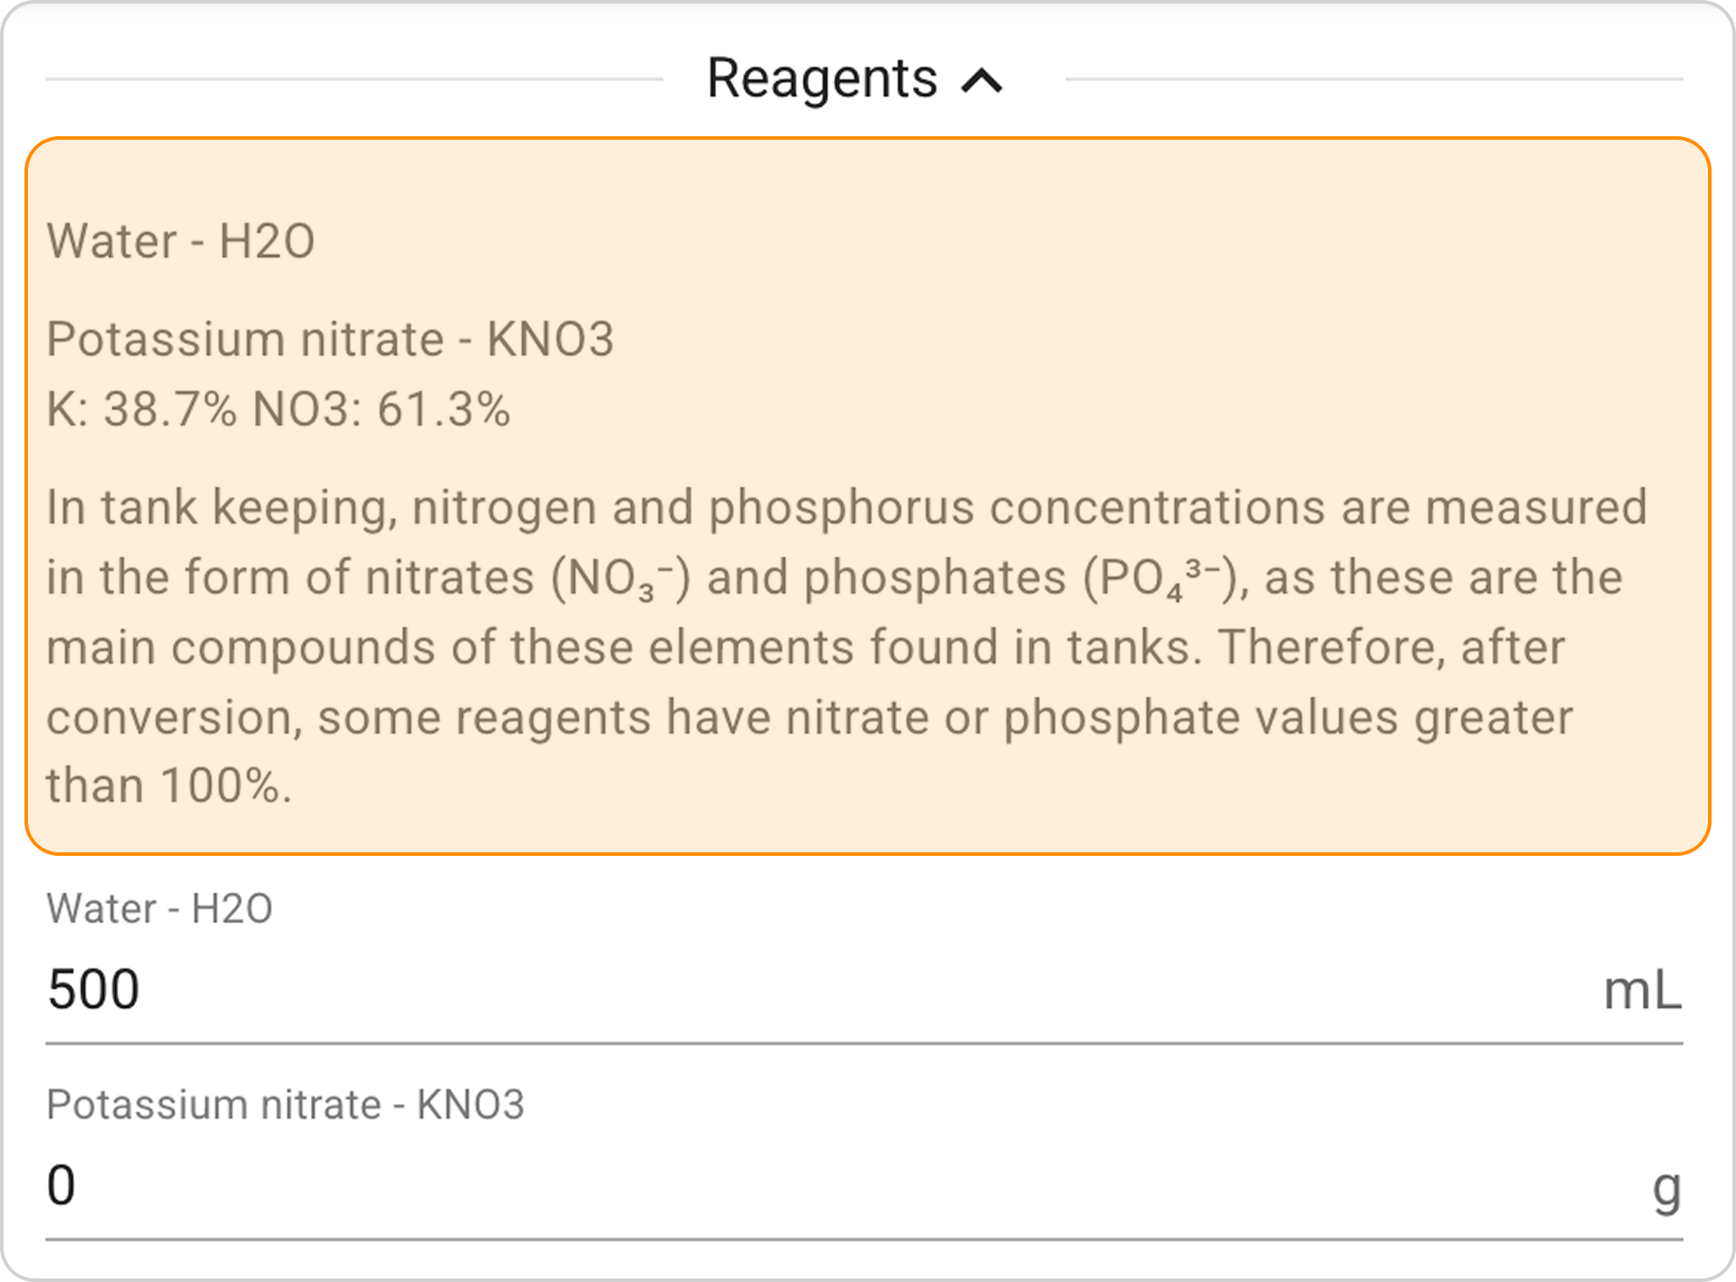Focus the Potassium nitrate amount field
1736x1282 pixels.
(786, 1186)
